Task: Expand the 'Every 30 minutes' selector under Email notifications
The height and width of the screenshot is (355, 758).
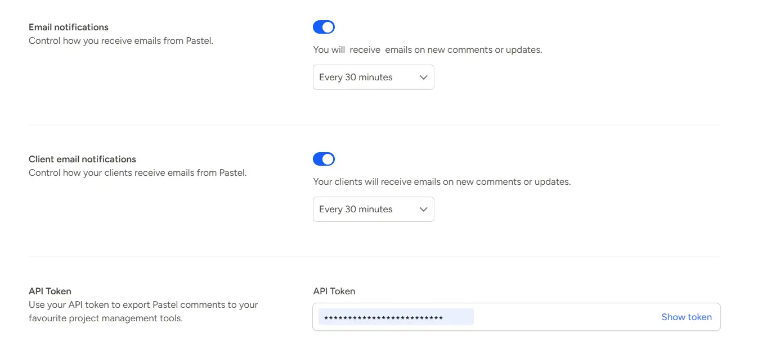Action: [373, 77]
